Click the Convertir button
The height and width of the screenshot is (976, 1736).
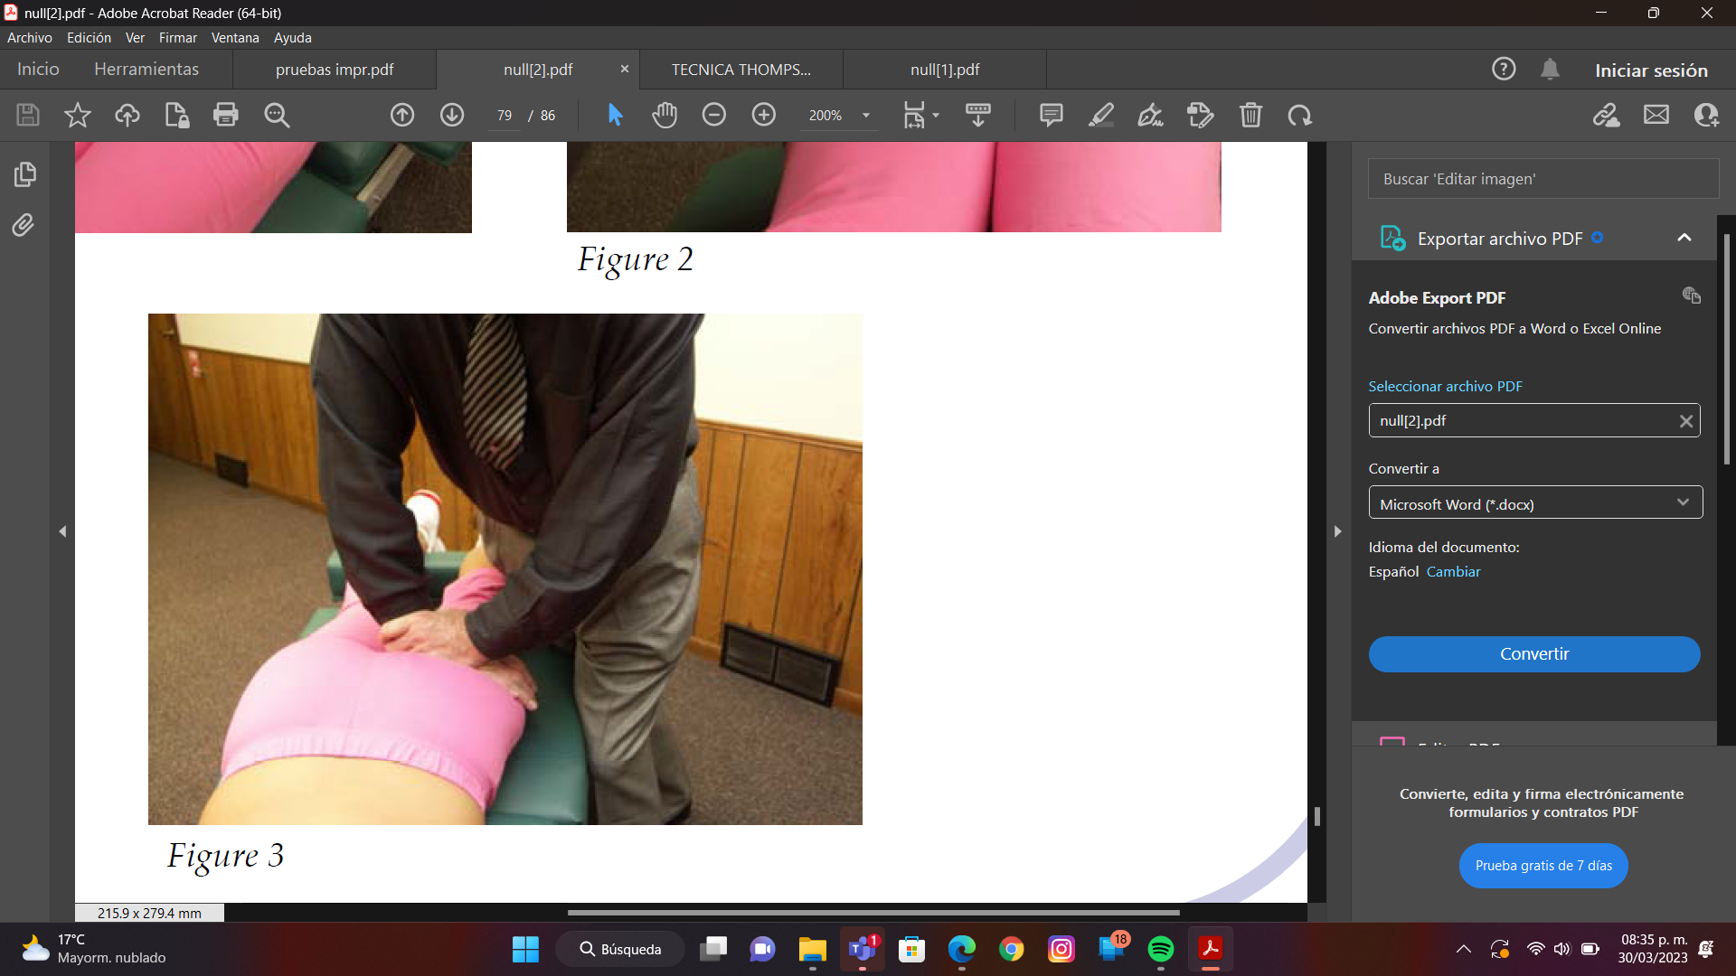(x=1533, y=653)
